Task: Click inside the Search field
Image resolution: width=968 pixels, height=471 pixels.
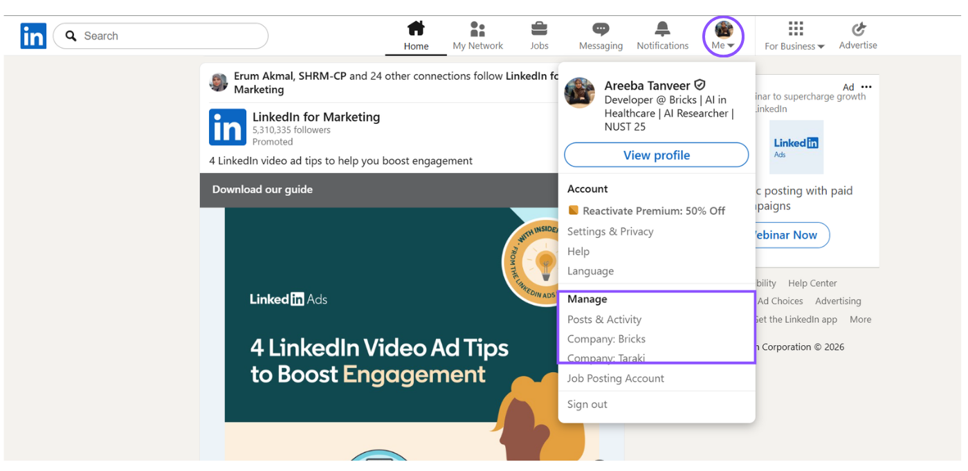Action: pos(166,36)
